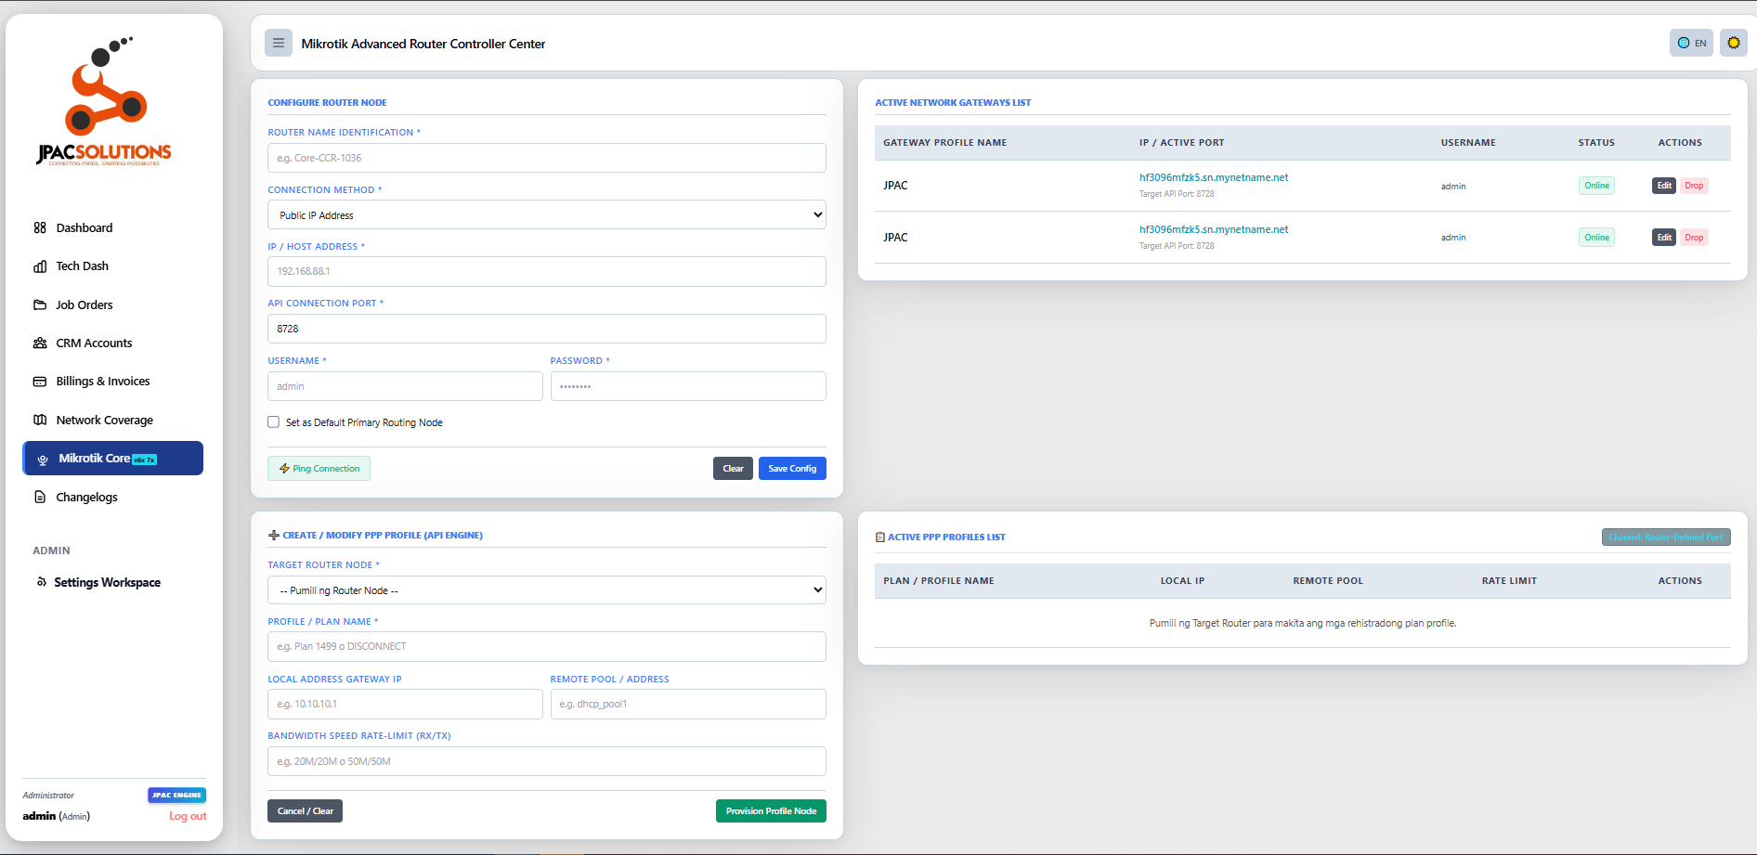Click the Bandwidth Speed Rate-Limit field
This screenshot has height=855, width=1757.
546,761
